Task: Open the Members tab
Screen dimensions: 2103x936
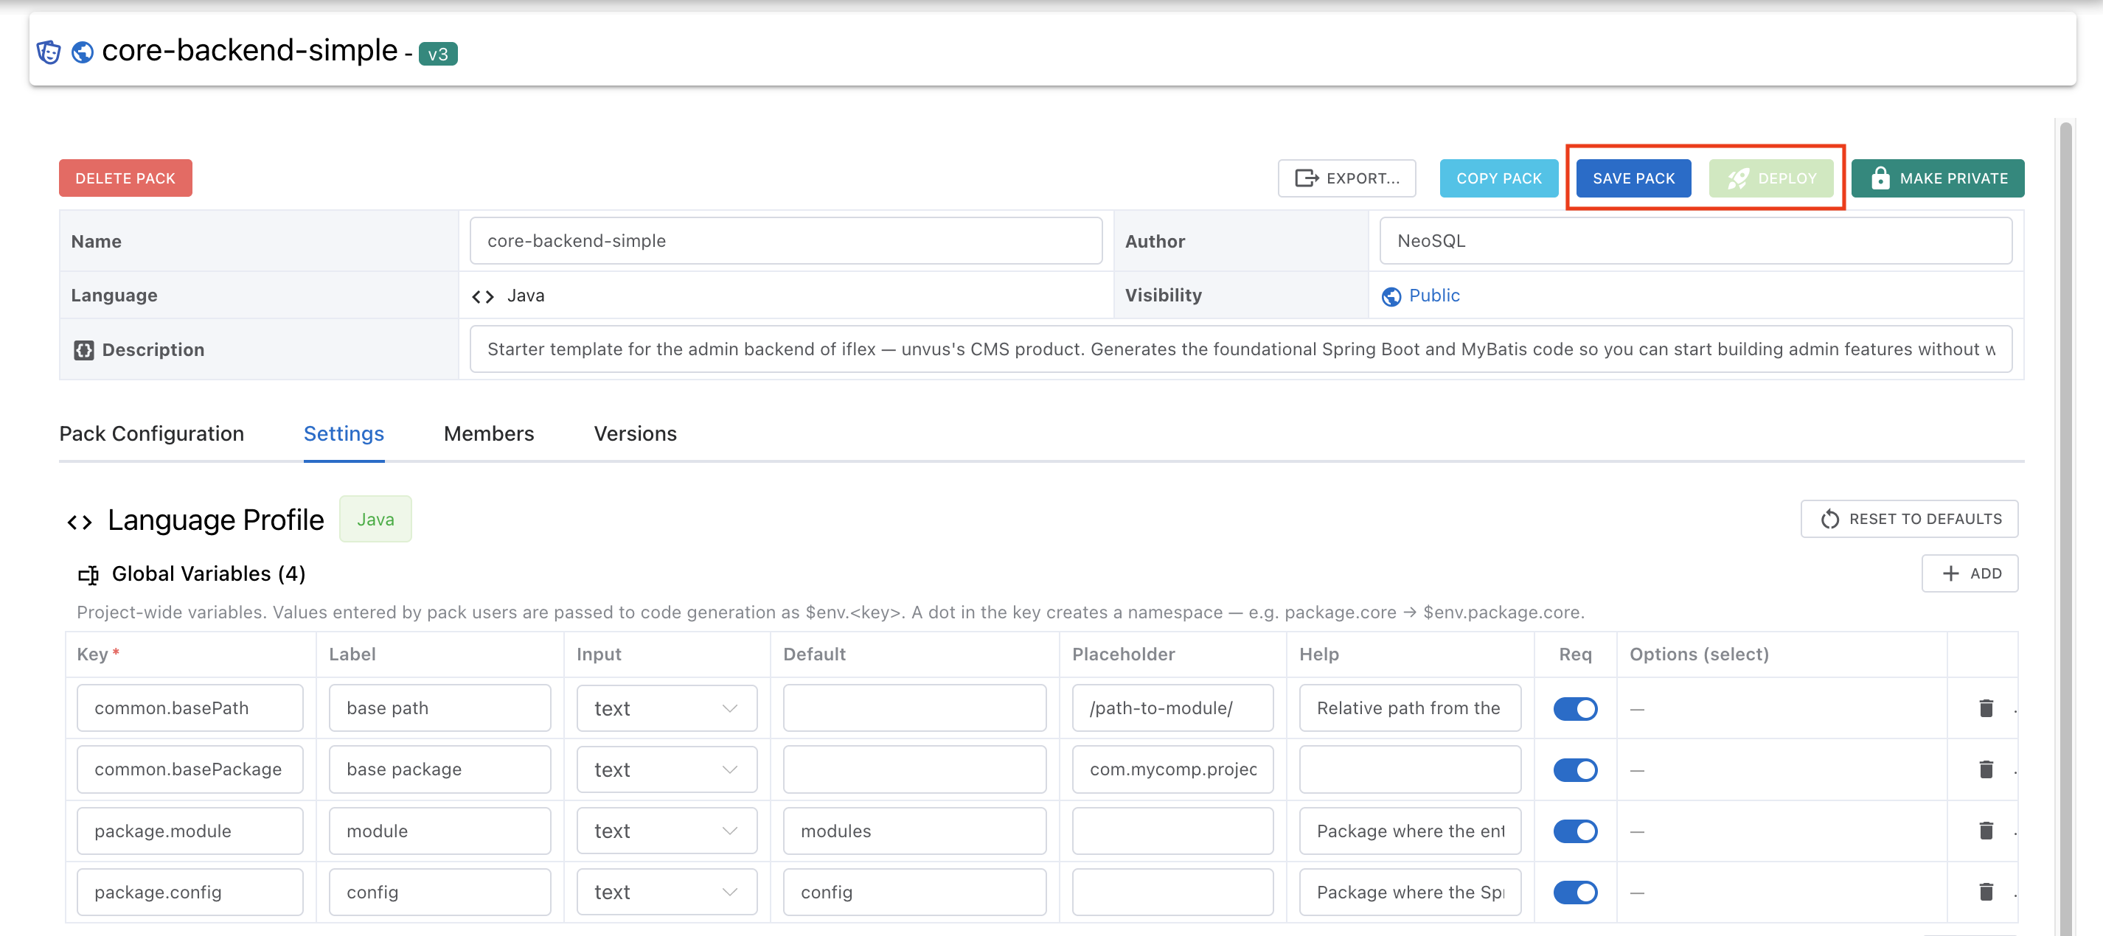Action: coord(488,434)
